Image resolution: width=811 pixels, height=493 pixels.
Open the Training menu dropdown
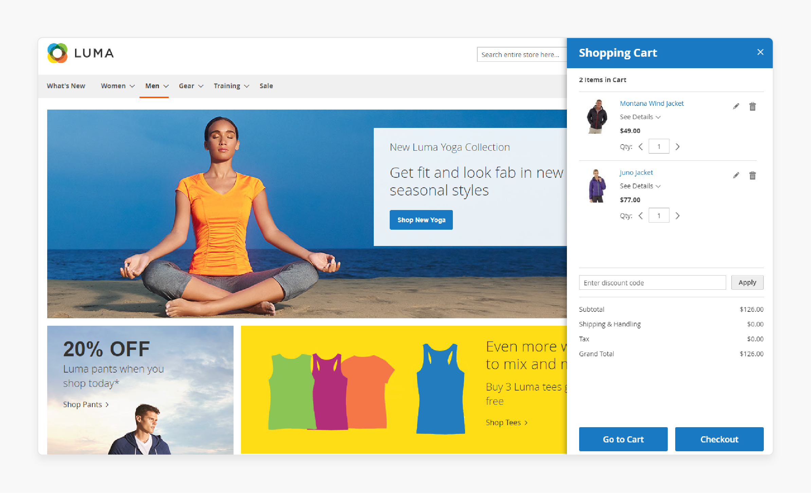pos(231,86)
